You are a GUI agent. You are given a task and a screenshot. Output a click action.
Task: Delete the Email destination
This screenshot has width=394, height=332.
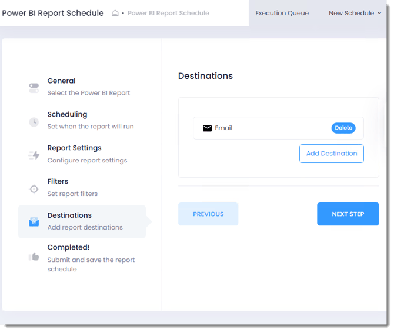pyautogui.click(x=343, y=128)
